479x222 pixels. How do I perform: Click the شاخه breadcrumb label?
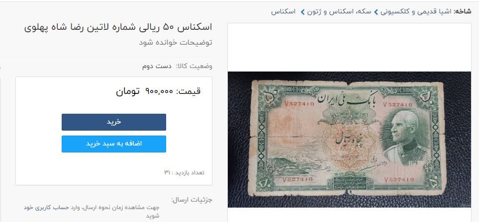(x=463, y=12)
